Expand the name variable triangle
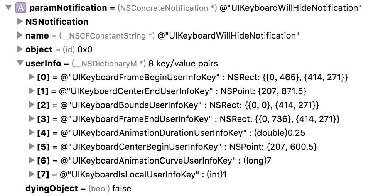This screenshot has height=196, width=378. coord(20,35)
